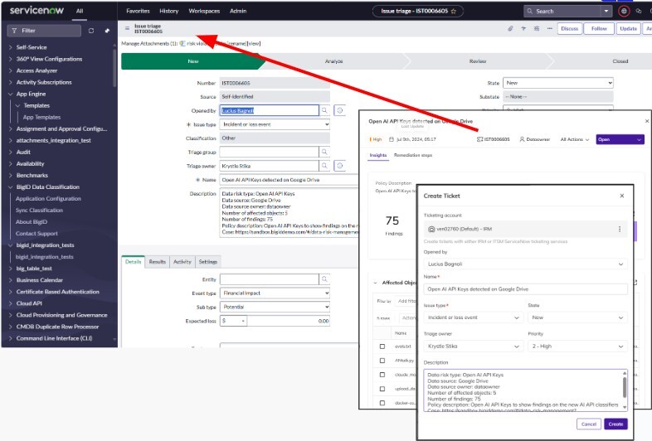Collapse the Affected Objects section

coord(375,283)
